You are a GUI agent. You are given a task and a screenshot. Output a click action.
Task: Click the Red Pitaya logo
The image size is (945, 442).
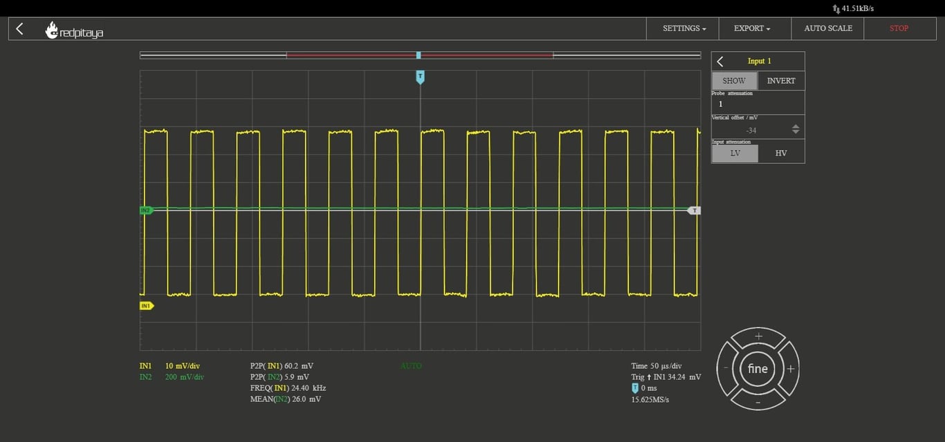(x=74, y=30)
